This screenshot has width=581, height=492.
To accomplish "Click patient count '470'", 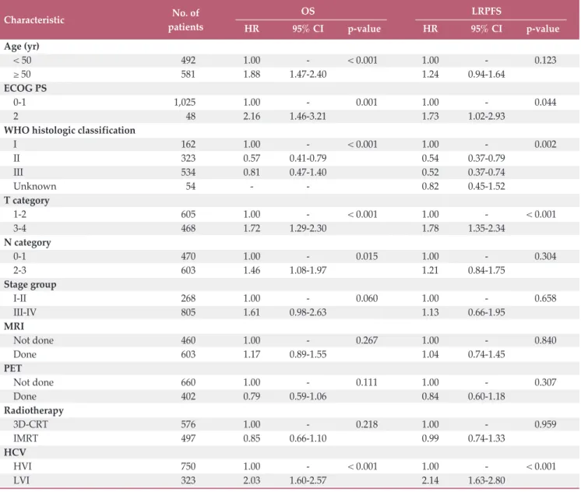I will [x=188, y=256].
